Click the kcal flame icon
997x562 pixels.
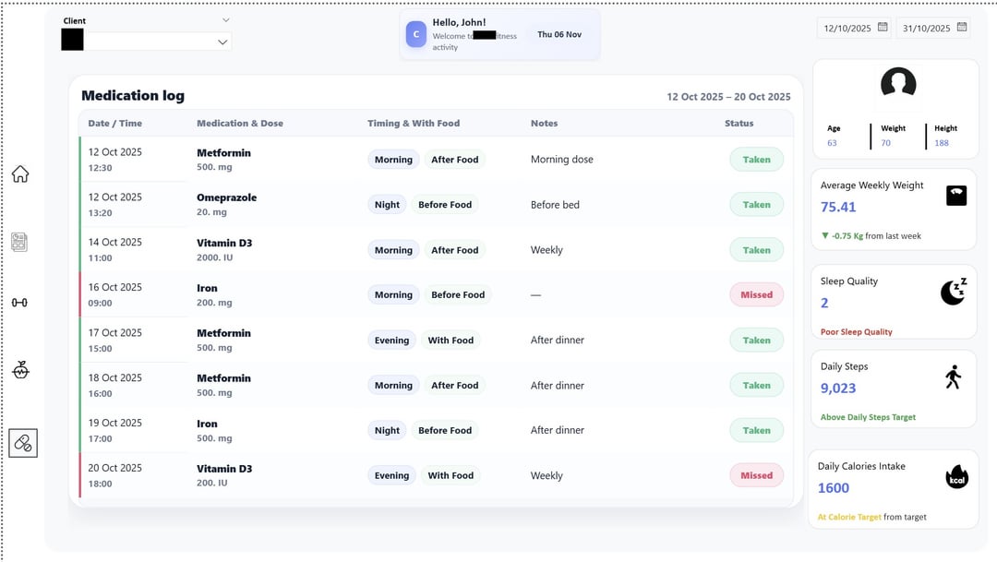[x=957, y=477]
